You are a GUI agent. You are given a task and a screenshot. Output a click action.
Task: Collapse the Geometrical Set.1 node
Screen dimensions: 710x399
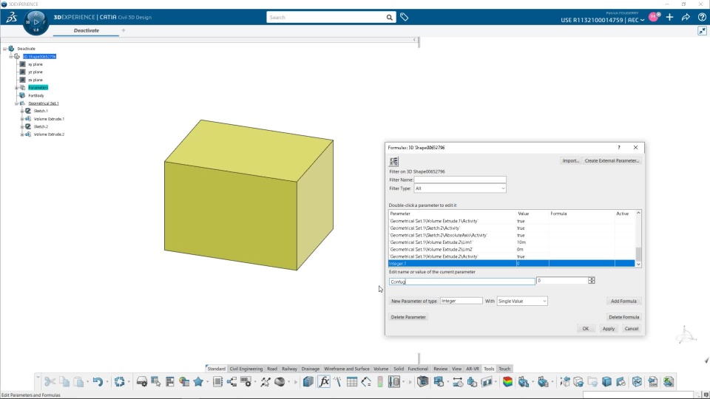tap(17, 103)
